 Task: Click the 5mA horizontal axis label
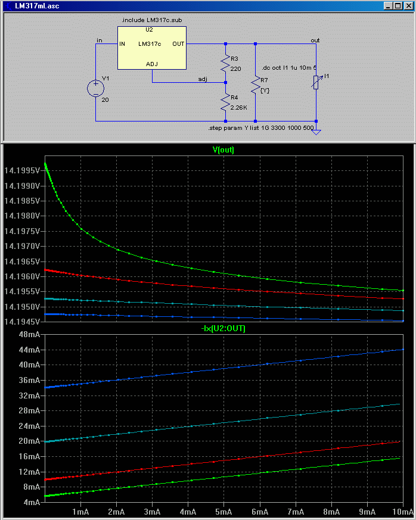[x=223, y=512]
